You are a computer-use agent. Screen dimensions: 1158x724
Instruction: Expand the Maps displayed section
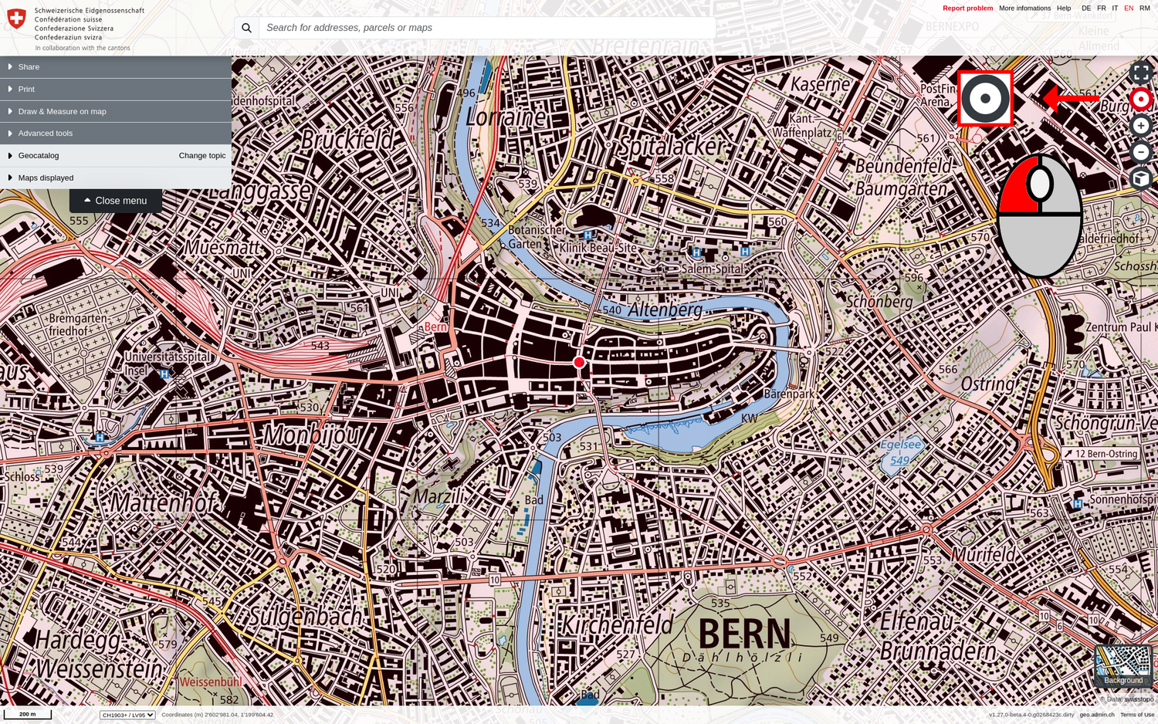46,178
